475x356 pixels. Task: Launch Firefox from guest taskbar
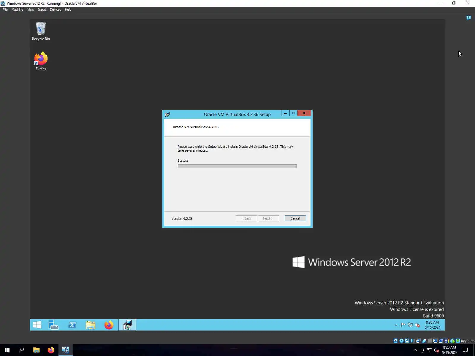109,325
